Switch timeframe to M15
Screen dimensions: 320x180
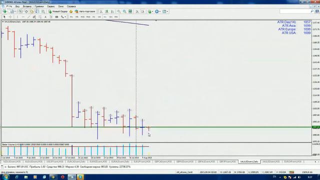point(82,17)
